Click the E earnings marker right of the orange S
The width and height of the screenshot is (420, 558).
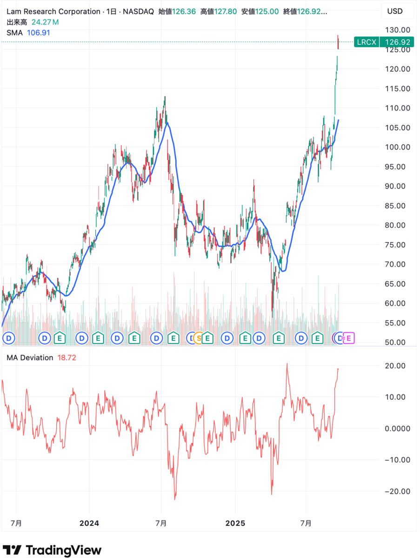tap(208, 338)
